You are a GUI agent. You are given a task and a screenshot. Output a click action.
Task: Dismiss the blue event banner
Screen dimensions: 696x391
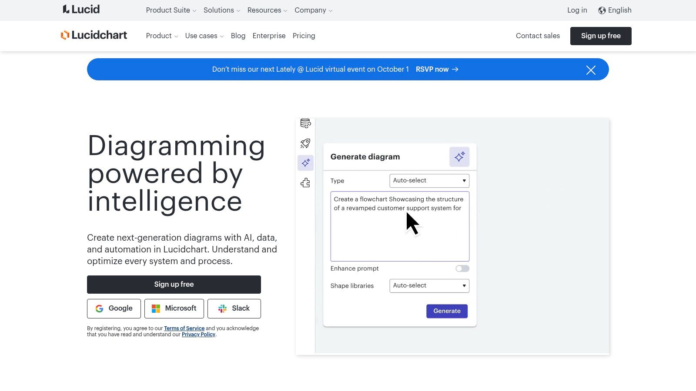(590, 70)
